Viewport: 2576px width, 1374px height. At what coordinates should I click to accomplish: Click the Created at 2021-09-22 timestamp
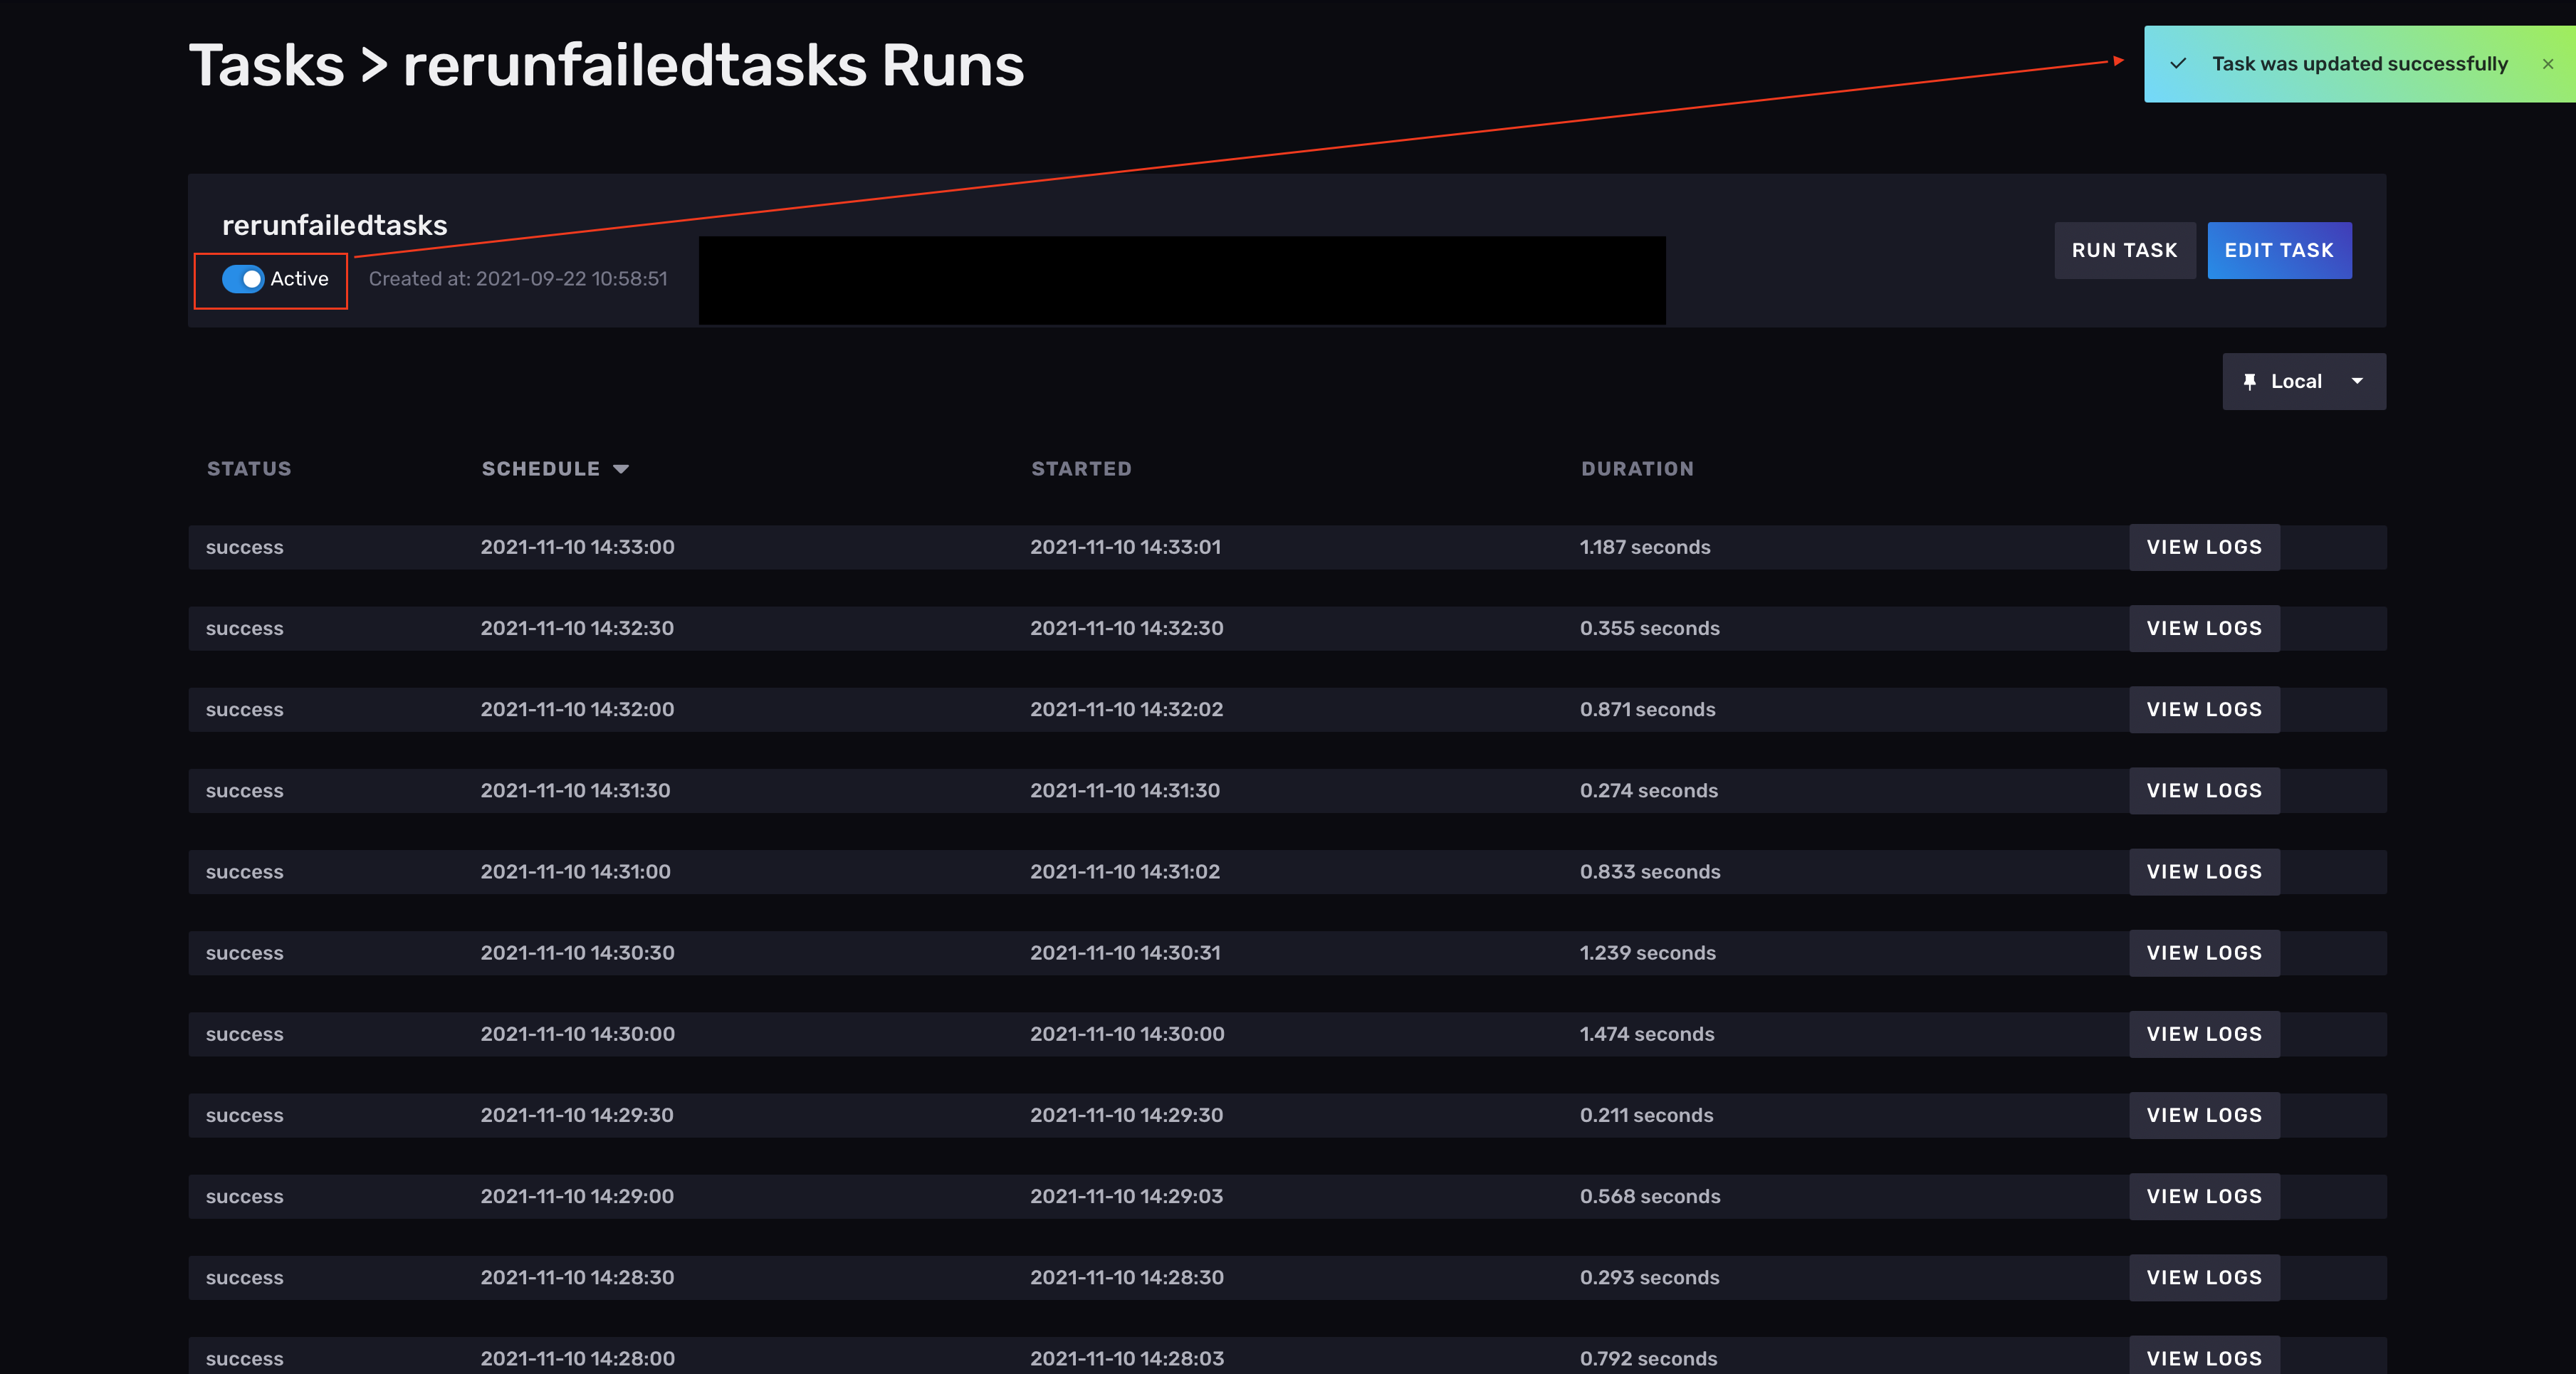(518, 279)
